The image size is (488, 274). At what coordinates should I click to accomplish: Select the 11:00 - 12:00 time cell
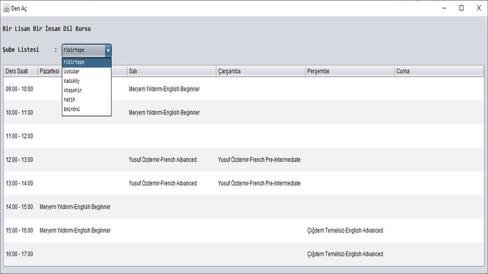pos(20,136)
